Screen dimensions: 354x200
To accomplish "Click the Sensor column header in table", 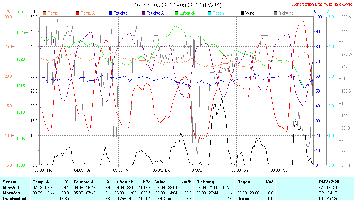I will [10, 182].
